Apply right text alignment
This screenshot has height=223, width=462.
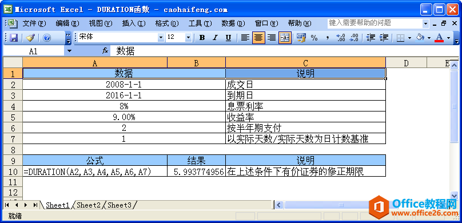click(x=272, y=38)
